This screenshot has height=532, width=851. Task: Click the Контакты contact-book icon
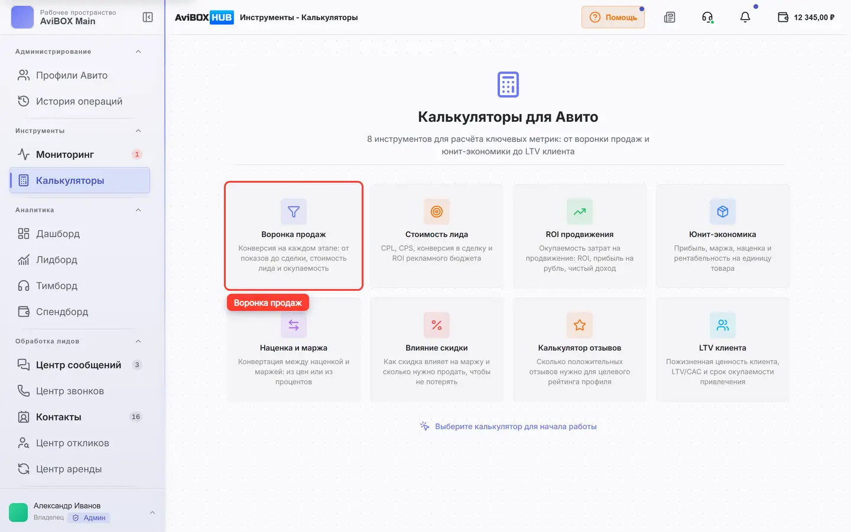click(24, 417)
